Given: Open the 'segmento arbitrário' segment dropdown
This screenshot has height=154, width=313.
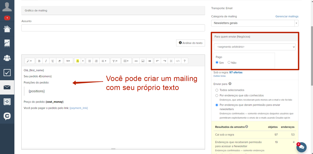Looking at the screenshot, I should point(255,47).
